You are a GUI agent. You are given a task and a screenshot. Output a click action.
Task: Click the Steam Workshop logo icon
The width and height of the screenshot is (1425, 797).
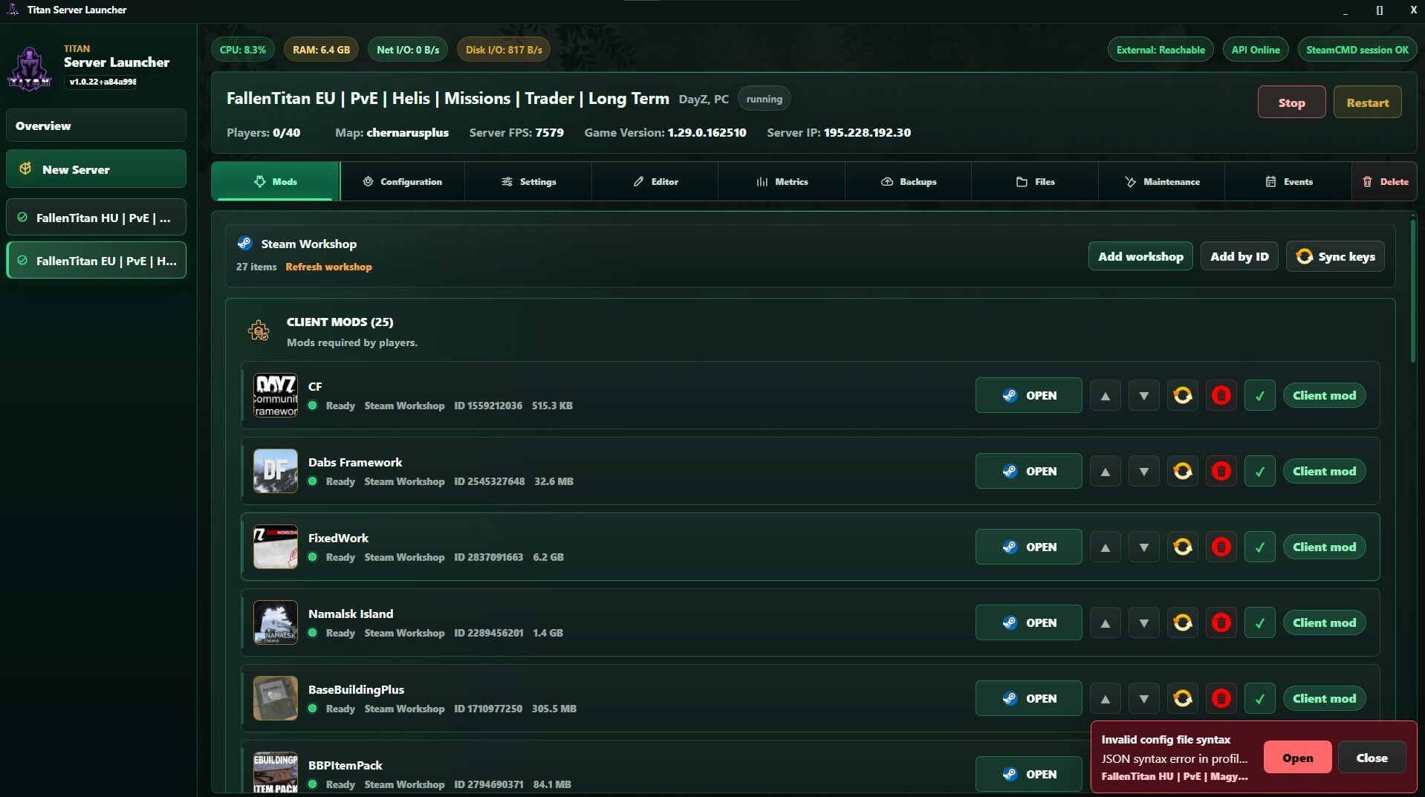pyautogui.click(x=244, y=243)
